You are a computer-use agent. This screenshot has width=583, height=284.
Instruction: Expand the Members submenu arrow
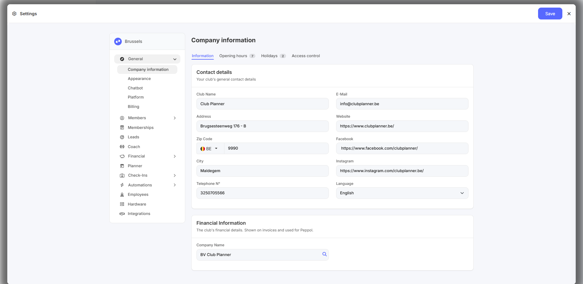[x=175, y=118]
